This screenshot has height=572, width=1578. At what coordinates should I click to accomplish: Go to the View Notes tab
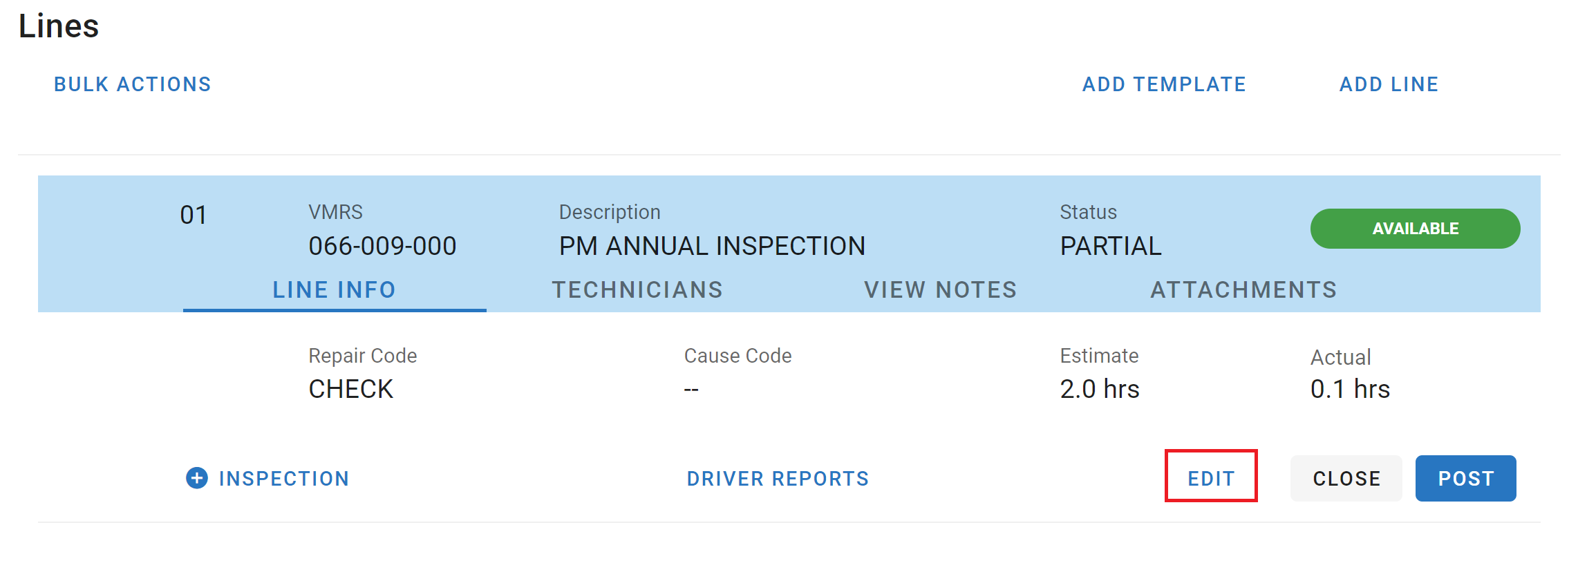click(940, 290)
